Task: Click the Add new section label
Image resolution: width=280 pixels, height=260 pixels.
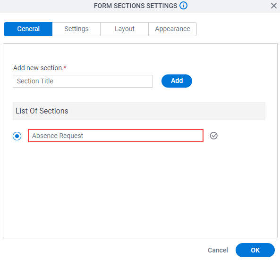Action: coord(38,68)
